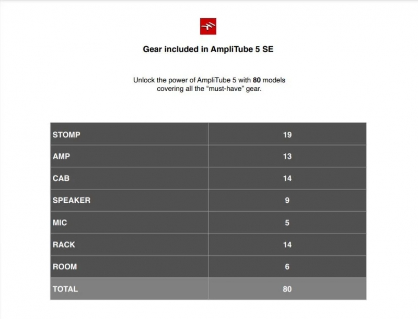Select the SPEAKER row label
418x319 pixels.
(72, 200)
